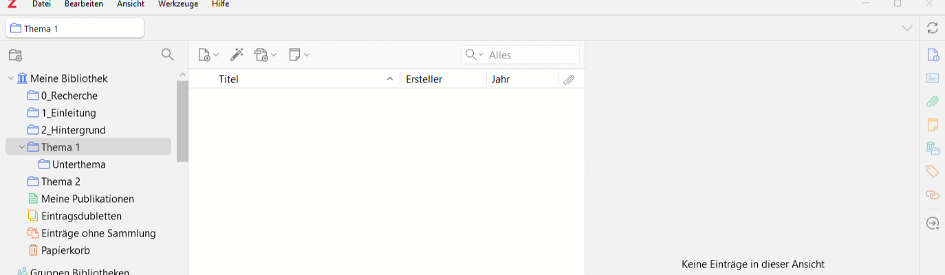Open the Bearbeiten menu
This screenshot has height=275, width=945.
(84, 4)
